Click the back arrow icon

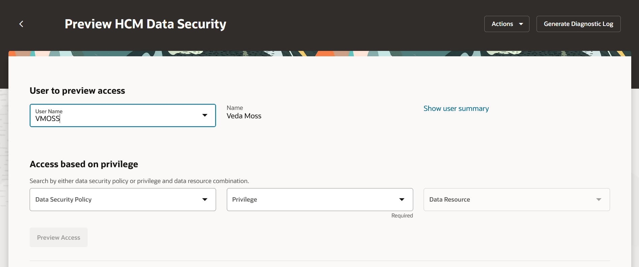[21, 24]
